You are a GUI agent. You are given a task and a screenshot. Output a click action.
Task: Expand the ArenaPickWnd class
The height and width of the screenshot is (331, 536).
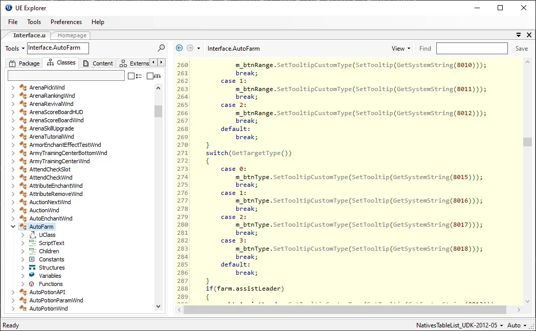13,87
